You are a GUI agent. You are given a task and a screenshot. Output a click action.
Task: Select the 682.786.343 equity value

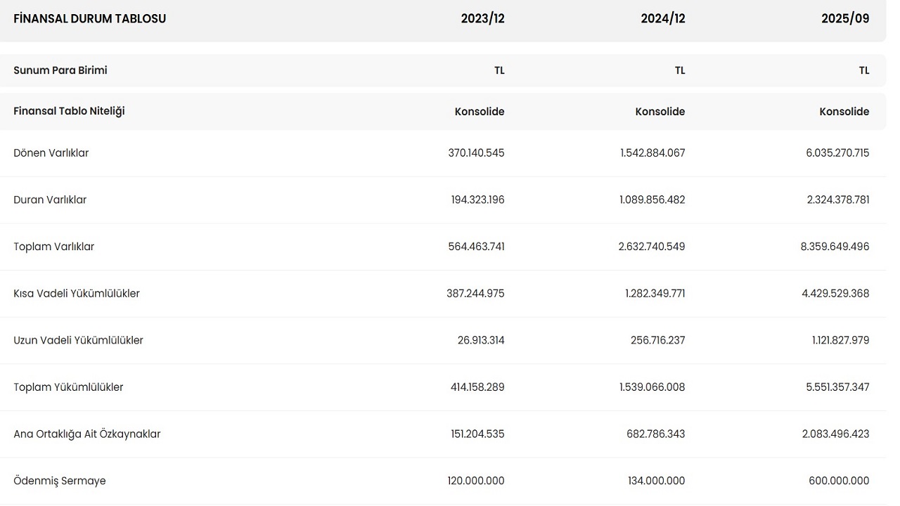point(655,434)
